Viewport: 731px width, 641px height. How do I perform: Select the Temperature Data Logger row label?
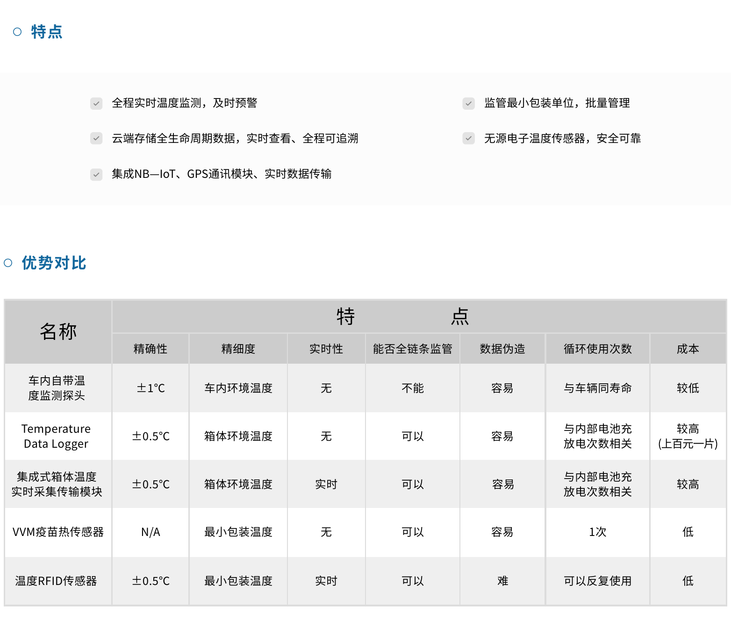click(x=57, y=436)
